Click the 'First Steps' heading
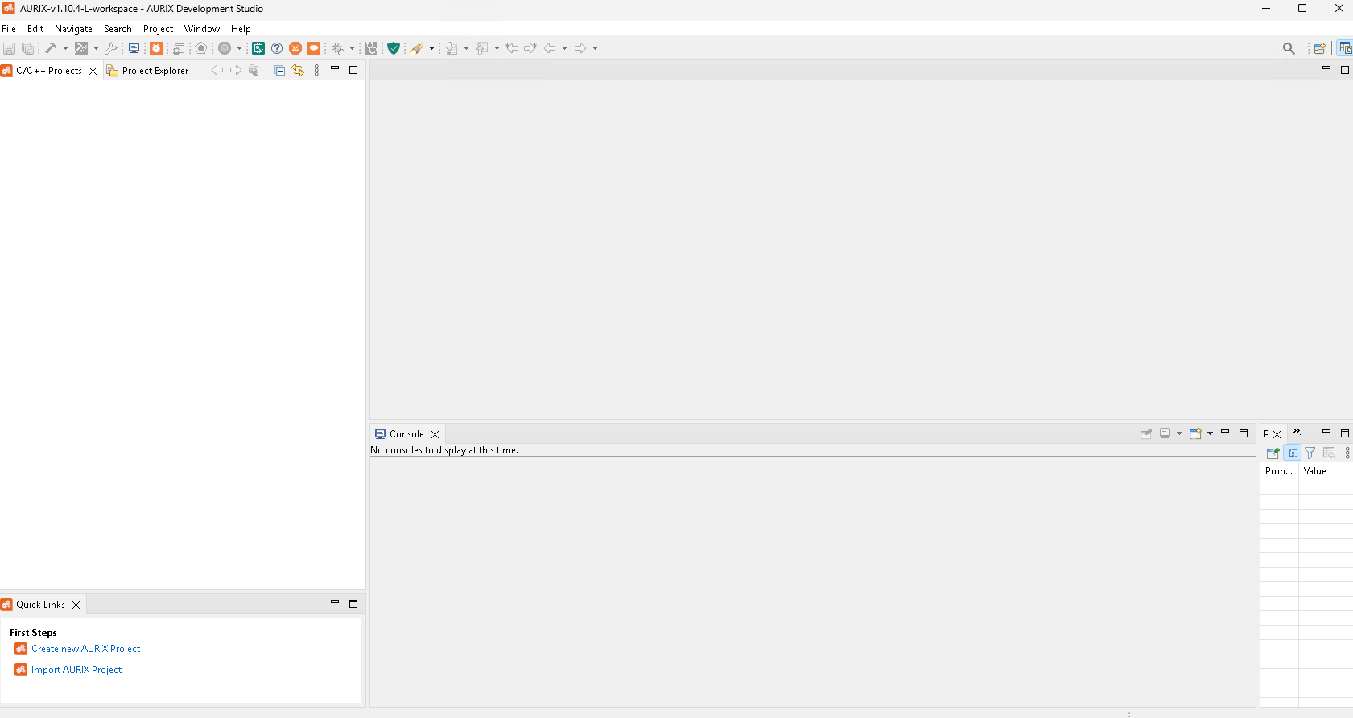The image size is (1353, 718). 33,633
